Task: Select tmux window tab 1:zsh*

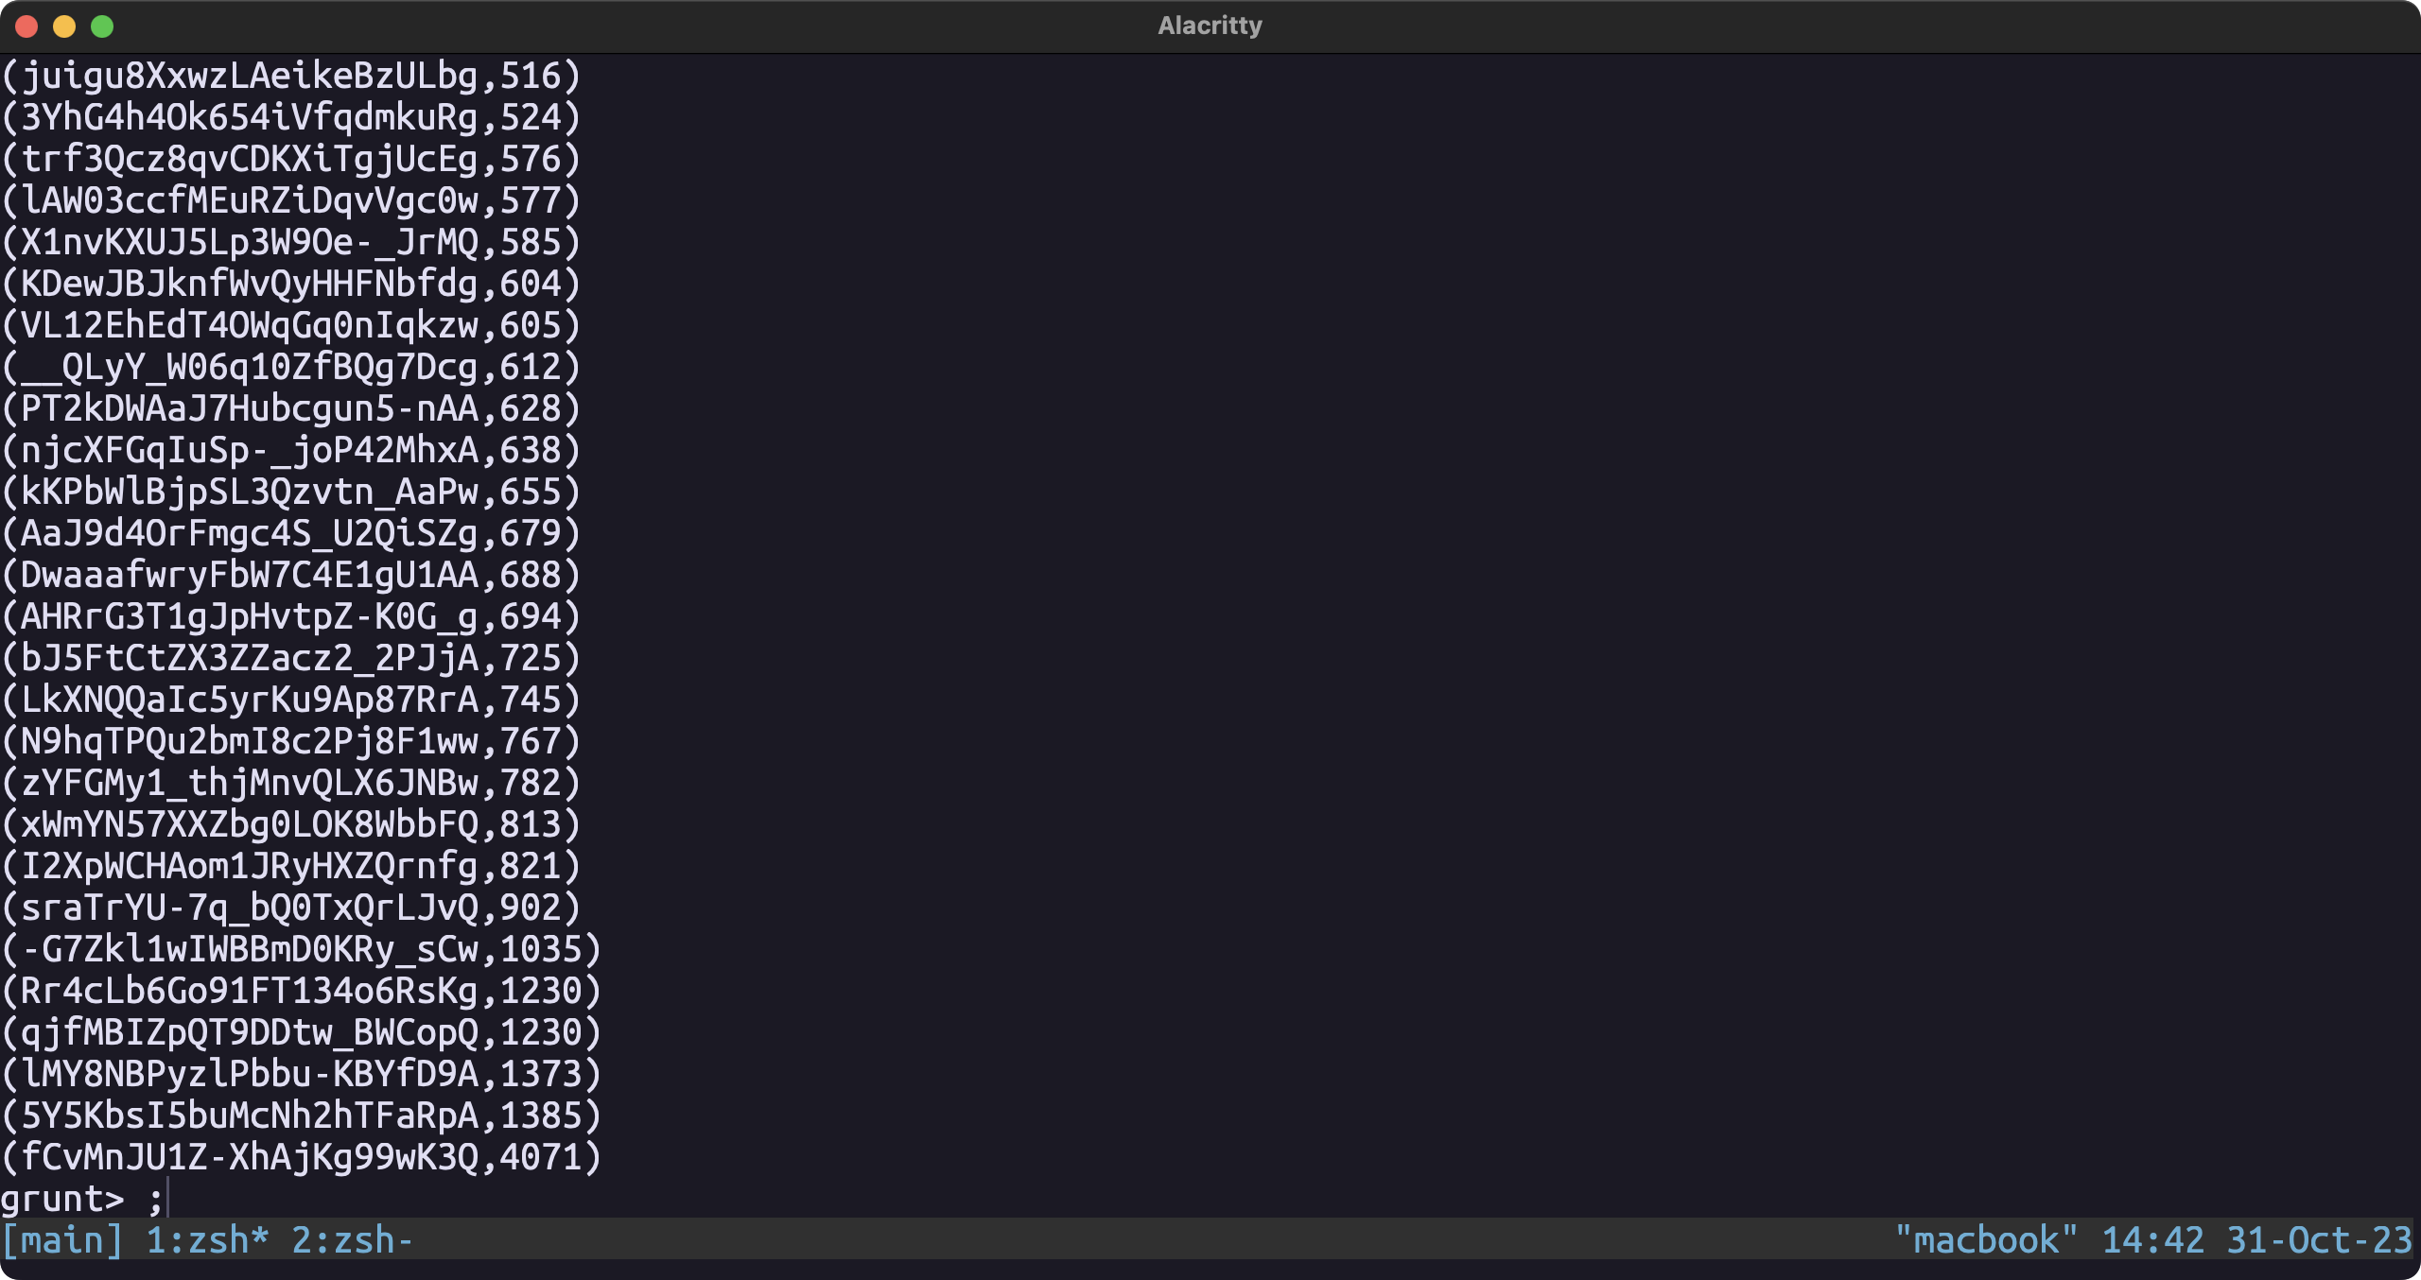Action: tap(207, 1239)
